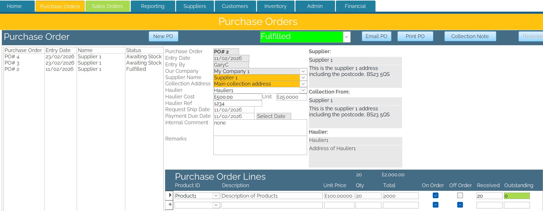Screen dimensions: 543x211
Task: Toggle Off Order checkbox for Product1
Action: pos(460,195)
